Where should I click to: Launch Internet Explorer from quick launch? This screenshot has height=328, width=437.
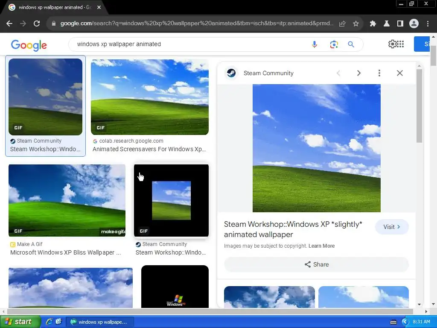49,322
